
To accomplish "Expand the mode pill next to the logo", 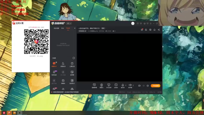I will tap(69, 23).
